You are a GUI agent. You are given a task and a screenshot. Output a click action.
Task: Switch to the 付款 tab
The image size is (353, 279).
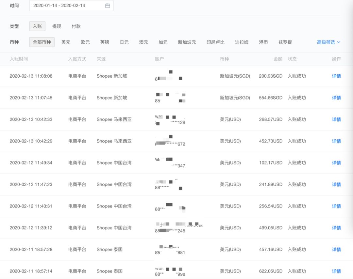pos(76,26)
